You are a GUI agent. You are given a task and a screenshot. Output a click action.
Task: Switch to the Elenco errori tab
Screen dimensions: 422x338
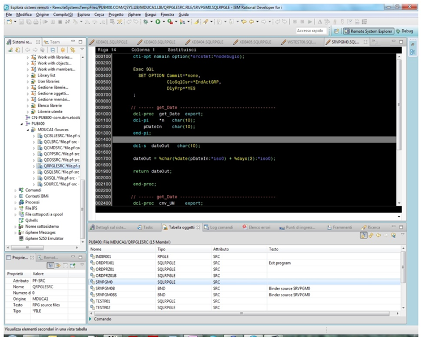point(256,227)
